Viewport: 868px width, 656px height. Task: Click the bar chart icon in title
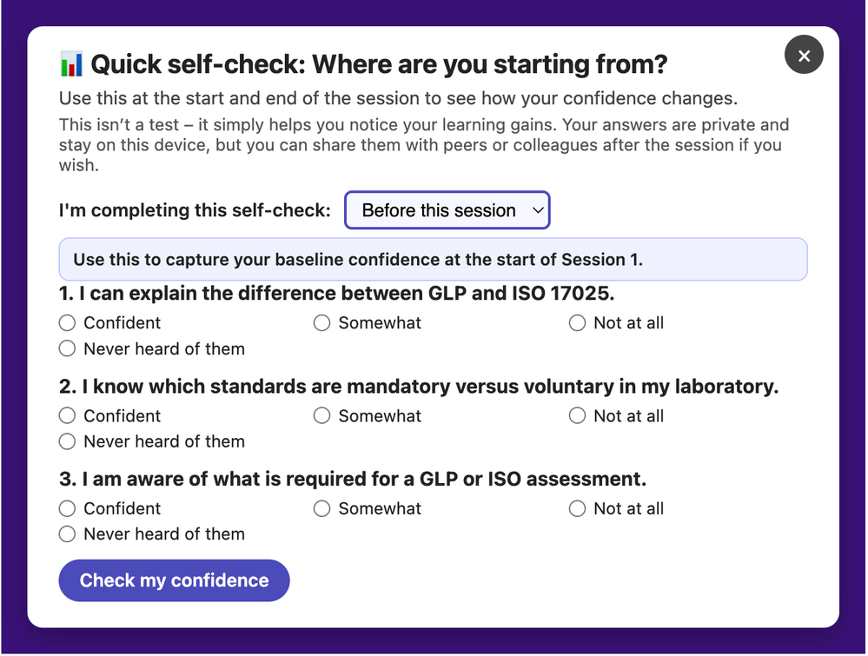coord(71,63)
